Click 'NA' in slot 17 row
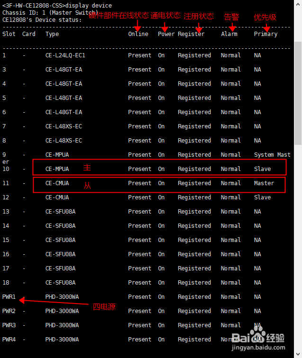This screenshot has height=358, width=302. [258, 268]
